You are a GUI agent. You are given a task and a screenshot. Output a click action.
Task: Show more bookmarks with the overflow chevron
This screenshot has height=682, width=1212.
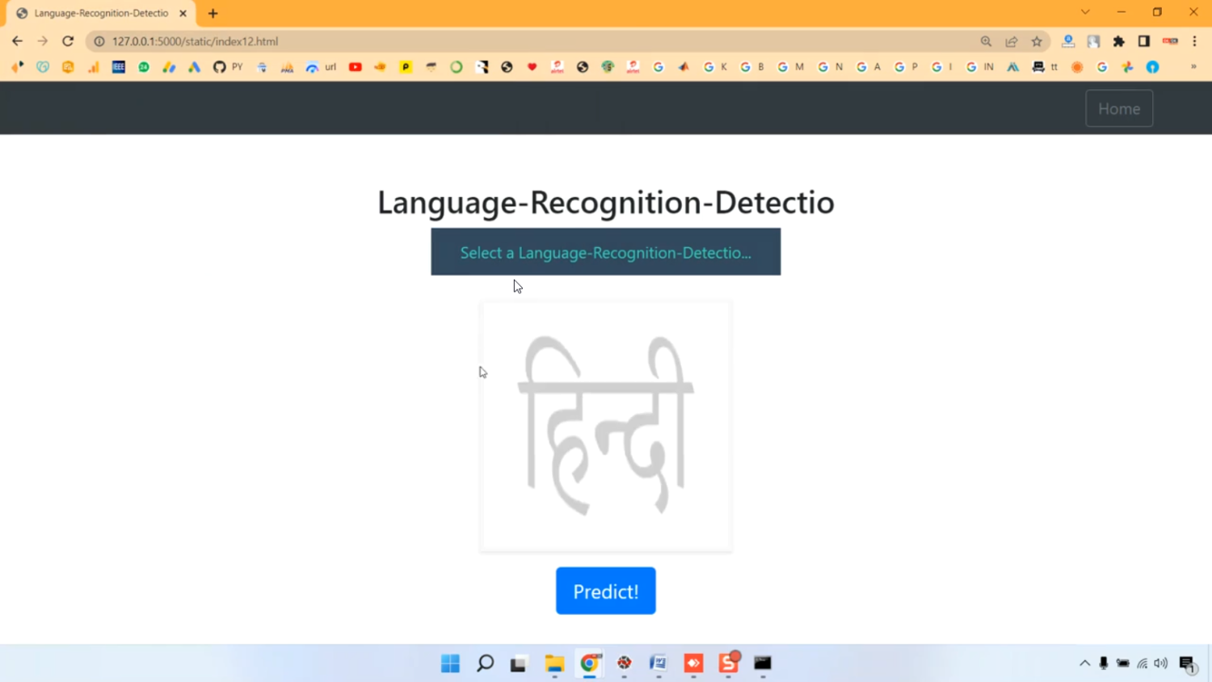[x=1193, y=67]
